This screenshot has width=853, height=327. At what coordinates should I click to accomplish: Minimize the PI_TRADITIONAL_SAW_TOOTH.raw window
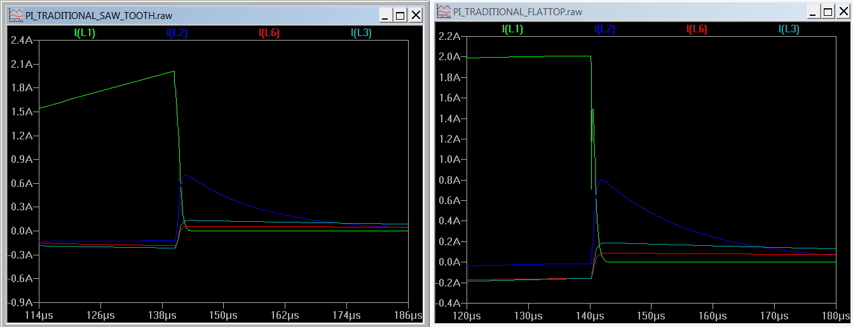coord(385,16)
